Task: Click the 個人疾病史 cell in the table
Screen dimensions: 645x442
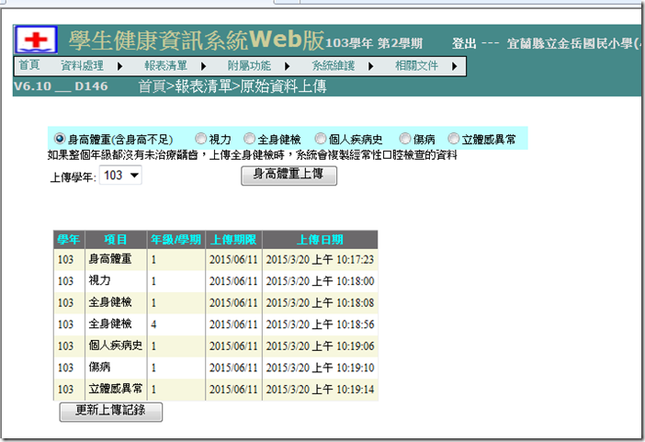Action: pyautogui.click(x=116, y=346)
